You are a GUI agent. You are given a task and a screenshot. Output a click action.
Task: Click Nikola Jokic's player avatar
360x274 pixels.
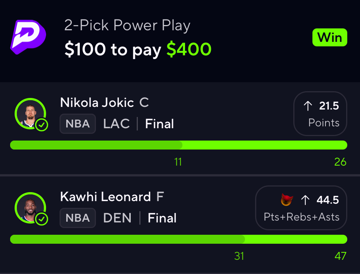(x=30, y=113)
